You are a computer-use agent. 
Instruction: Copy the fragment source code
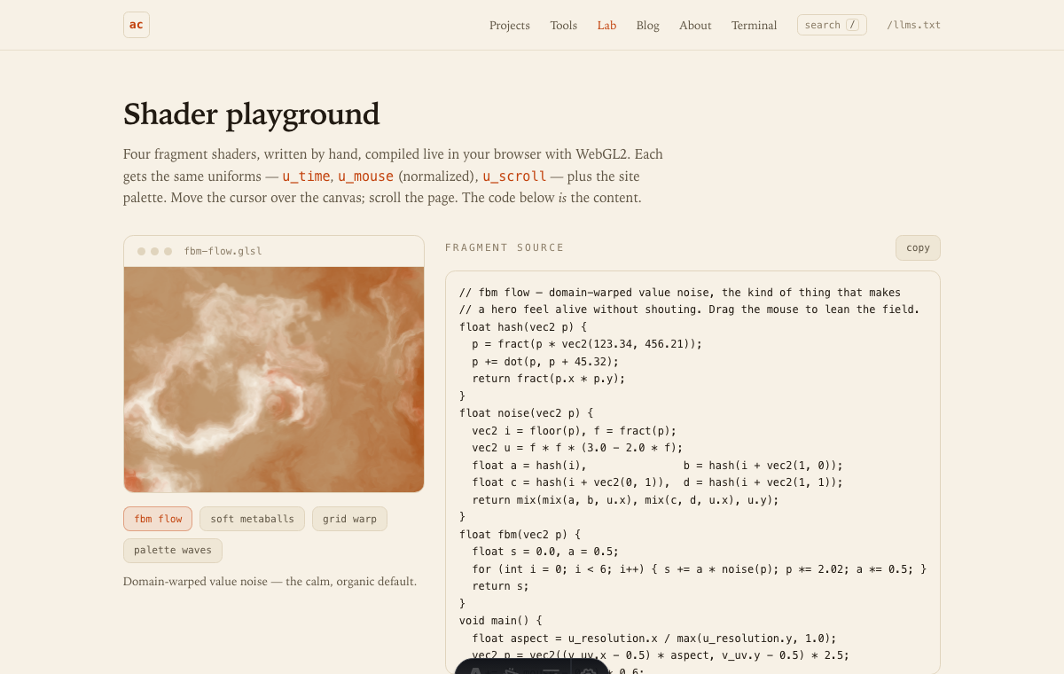[918, 247]
